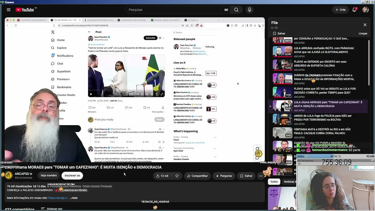Reply to the post via 920 comment icon

coord(92,108)
